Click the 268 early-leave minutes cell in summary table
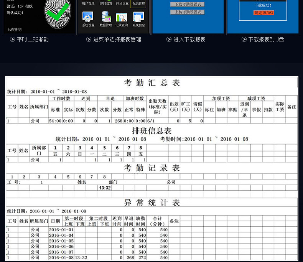The height and width of the screenshot is (262, 303). [x=118, y=121]
